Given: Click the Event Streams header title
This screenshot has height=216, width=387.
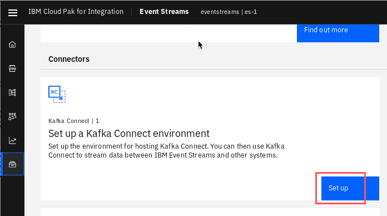Looking at the screenshot, I should tap(164, 12).
